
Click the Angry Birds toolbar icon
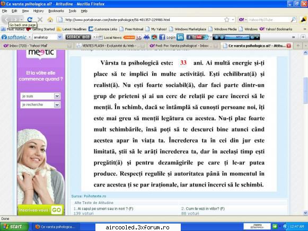click(x=154, y=37)
